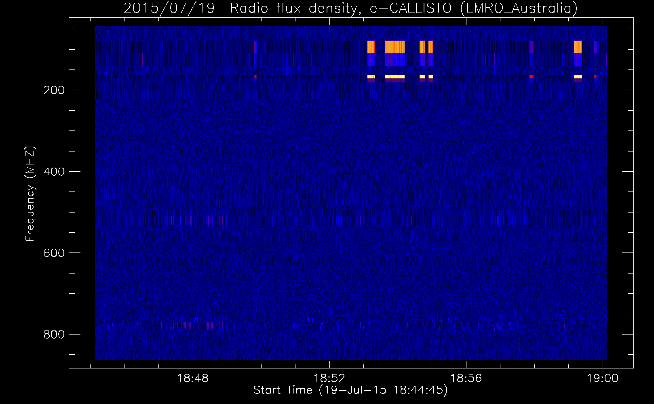This screenshot has width=654, height=404.
Task: Click the 18:56 time tick label
Action: tap(466, 379)
